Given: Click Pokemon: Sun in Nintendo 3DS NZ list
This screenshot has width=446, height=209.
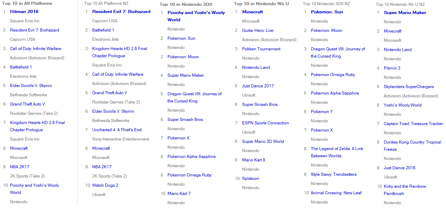Looking at the screenshot, I should pyautogui.click(x=327, y=12).
